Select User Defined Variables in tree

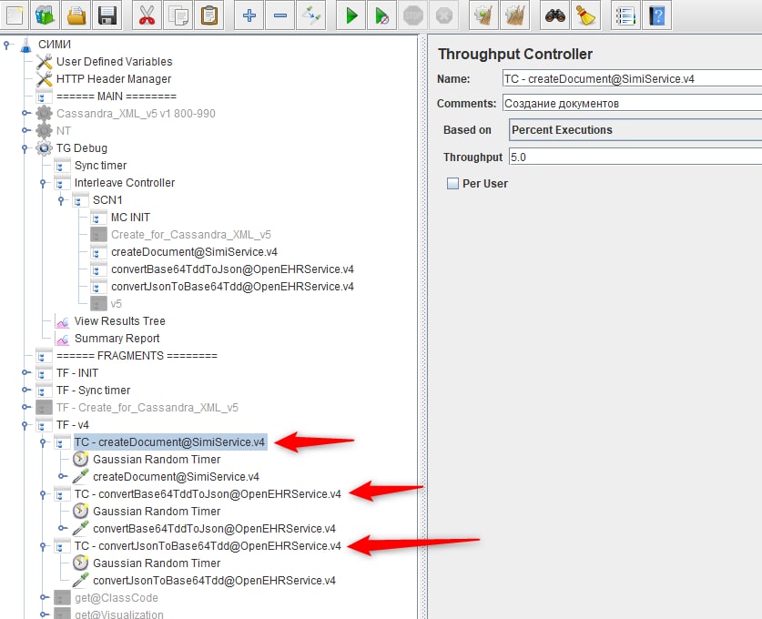[114, 61]
